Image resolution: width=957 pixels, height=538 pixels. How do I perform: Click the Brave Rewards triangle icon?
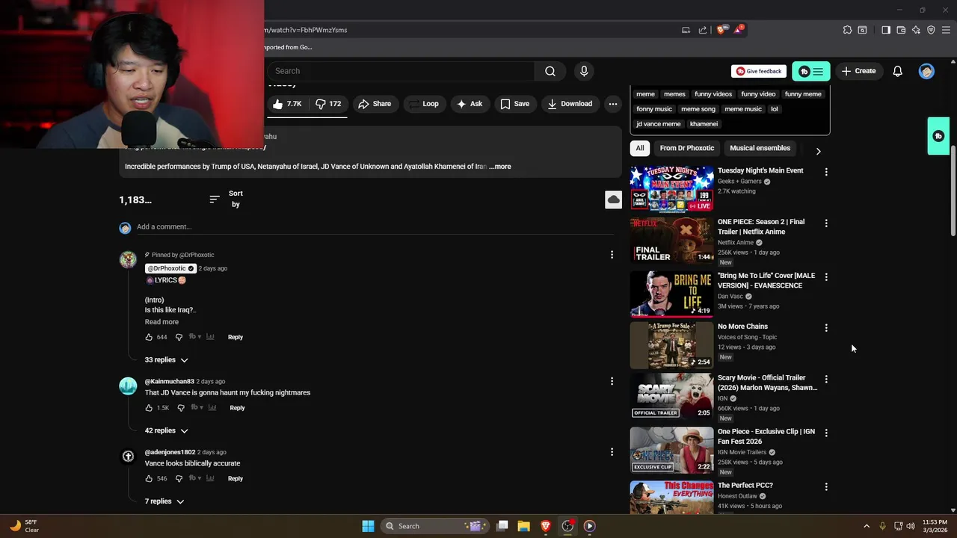(738, 30)
